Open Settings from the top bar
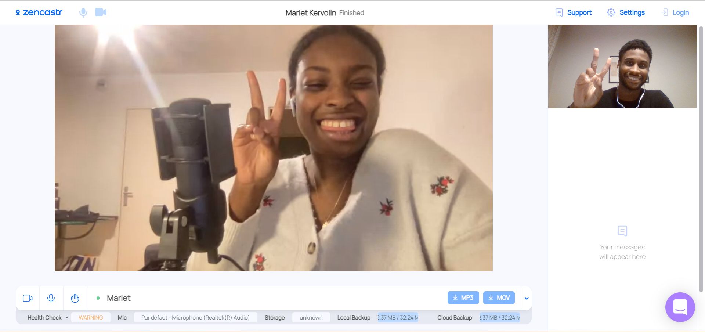The image size is (705, 332). [626, 12]
